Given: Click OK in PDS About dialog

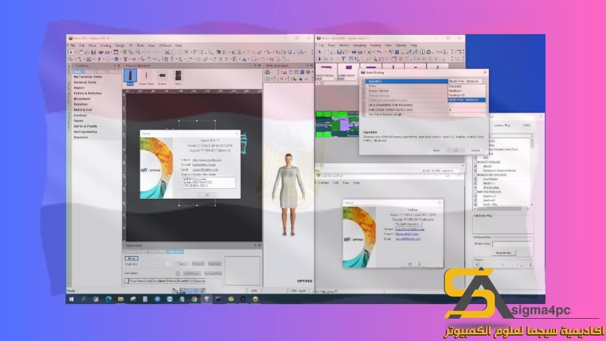Looking at the screenshot, I should tap(206, 194).
